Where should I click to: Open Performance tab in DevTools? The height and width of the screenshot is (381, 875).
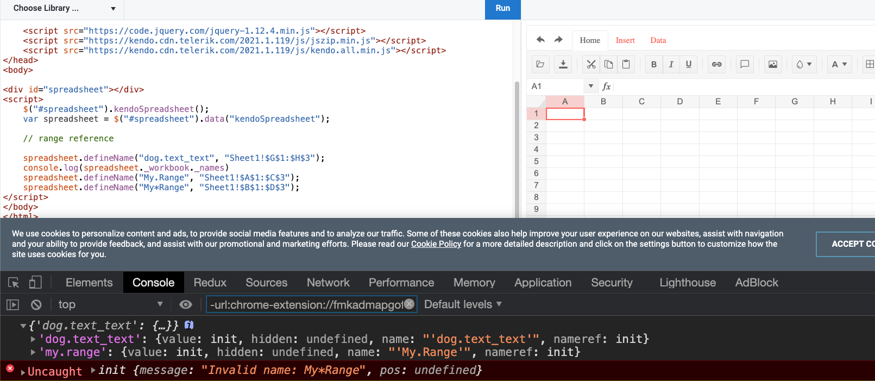point(401,283)
